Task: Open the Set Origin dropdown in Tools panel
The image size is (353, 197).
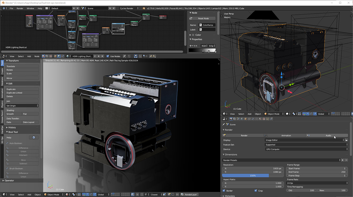Action: click(x=21, y=105)
